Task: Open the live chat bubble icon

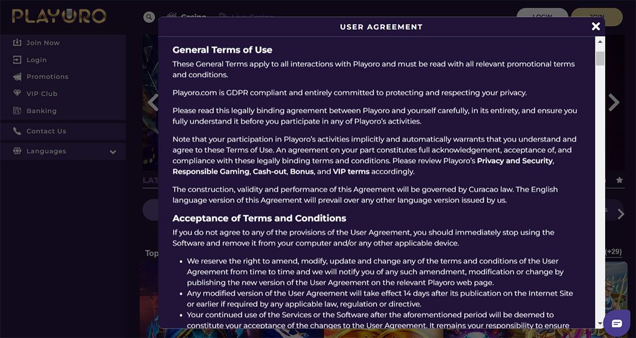Action: [617, 323]
